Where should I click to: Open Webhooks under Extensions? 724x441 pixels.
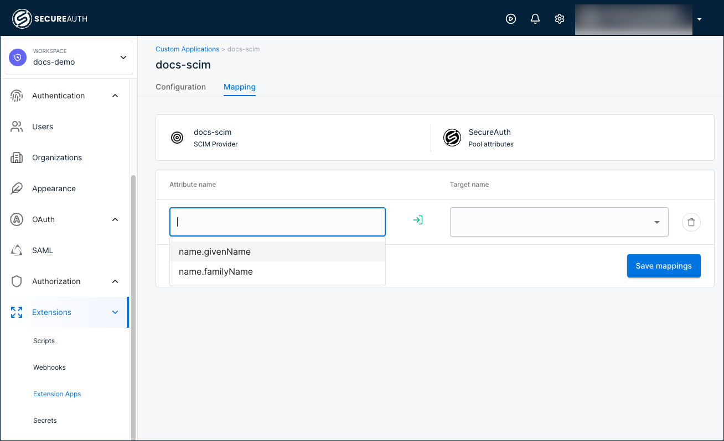point(49,368)
